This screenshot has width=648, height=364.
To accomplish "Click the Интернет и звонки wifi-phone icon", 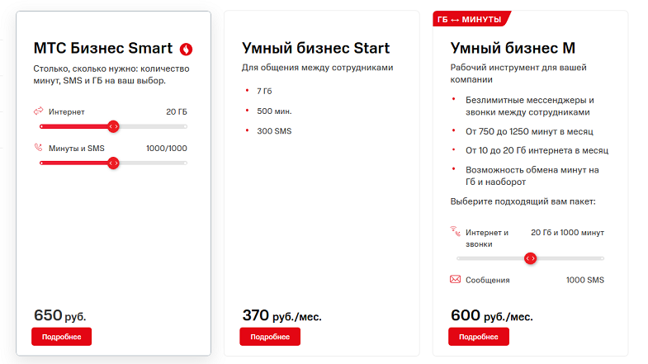I will click(455, 231).
